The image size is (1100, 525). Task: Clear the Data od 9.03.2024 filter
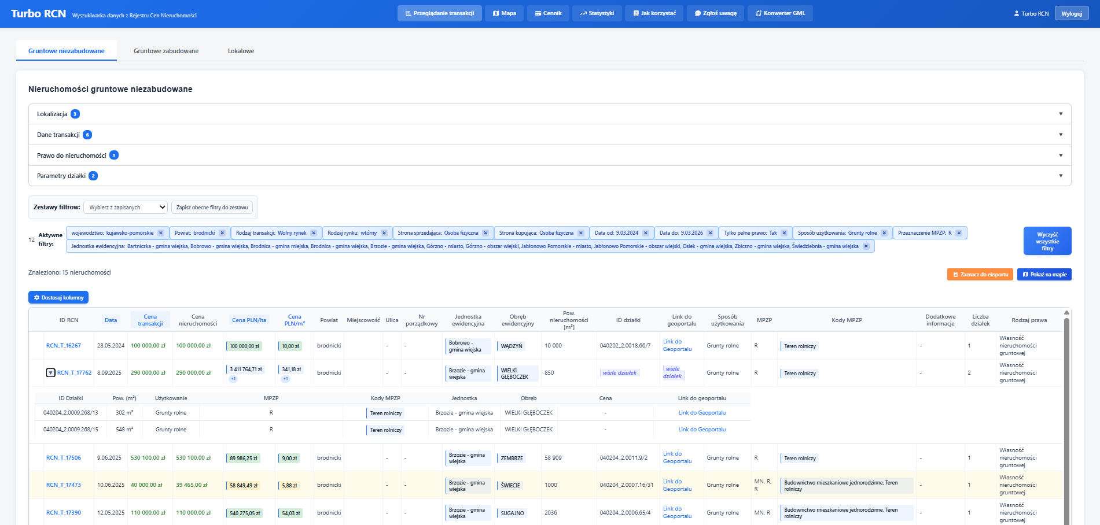(x=646, y=233)
